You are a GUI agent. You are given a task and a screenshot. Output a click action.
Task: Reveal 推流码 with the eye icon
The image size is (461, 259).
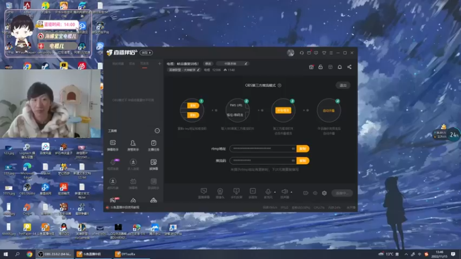293,161
